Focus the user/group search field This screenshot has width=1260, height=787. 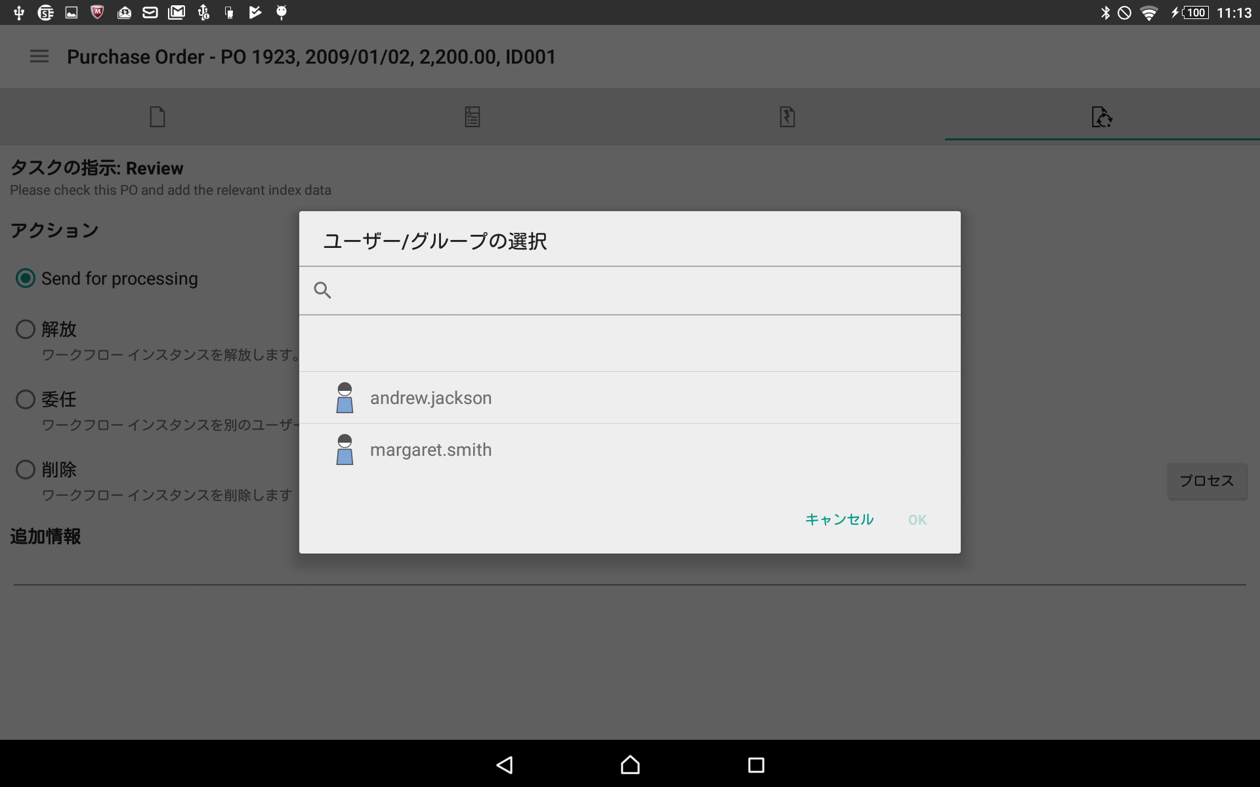630,291
